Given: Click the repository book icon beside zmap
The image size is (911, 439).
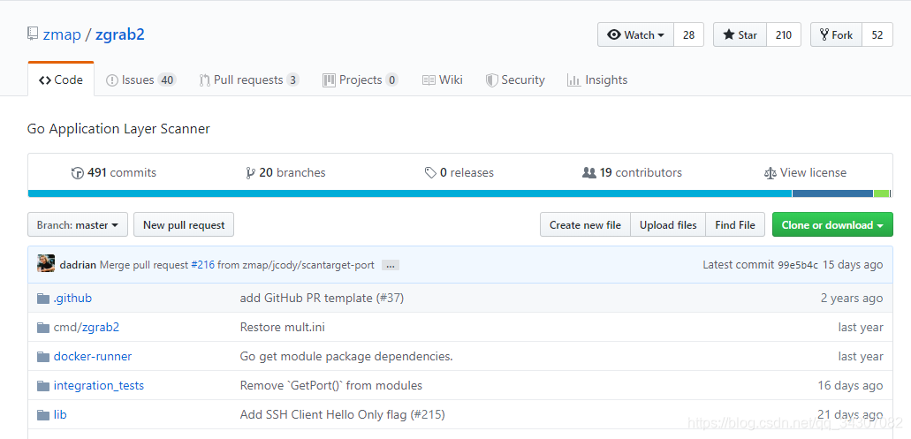Looking at the screenshot, I should click(x=33, y=35).
